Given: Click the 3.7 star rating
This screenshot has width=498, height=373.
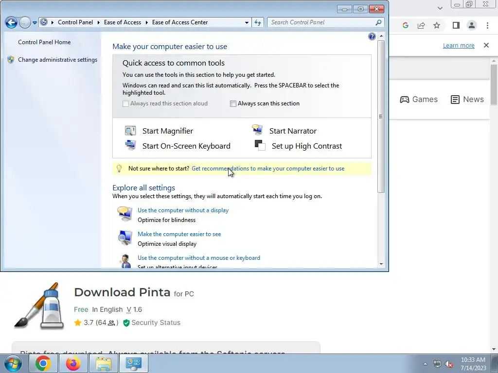Looking at the screenshot, I should pyautogui.click(x=96, y=322).
